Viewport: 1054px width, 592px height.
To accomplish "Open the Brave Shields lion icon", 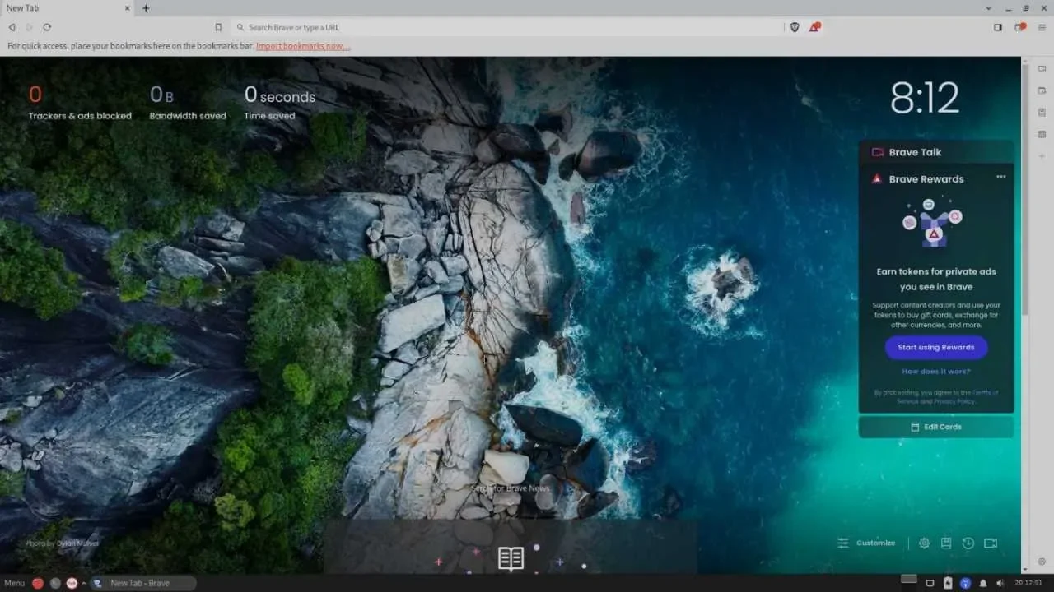I will pos(795,27).
